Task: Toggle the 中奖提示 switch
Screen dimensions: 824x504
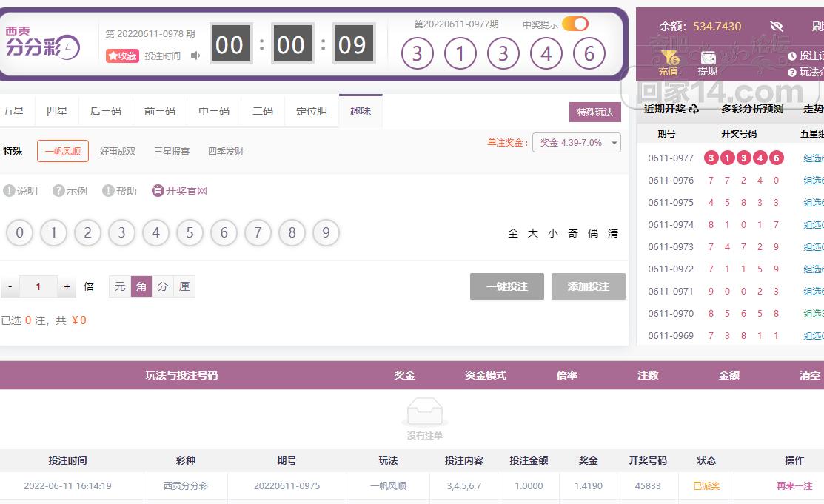Action: tap(575, 24)
